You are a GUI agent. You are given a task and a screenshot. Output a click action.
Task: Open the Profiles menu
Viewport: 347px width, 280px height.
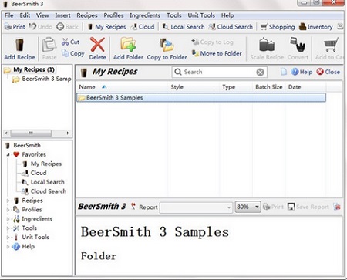coord(113,15)
